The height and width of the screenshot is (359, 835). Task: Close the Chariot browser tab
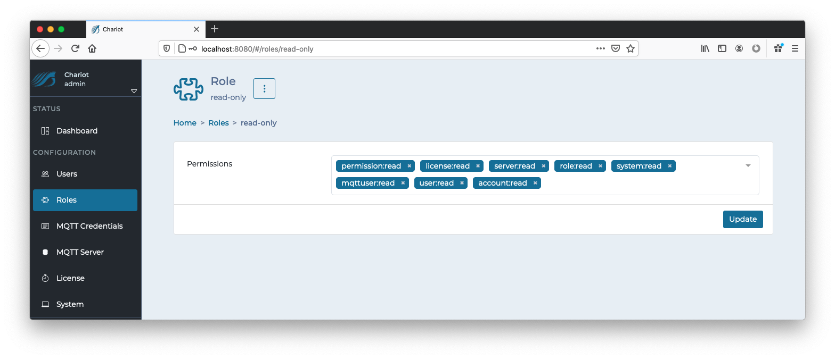coord(197,29)
